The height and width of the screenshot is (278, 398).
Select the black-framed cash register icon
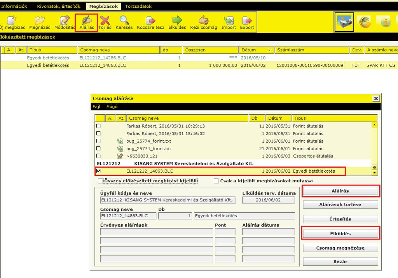(x=344, y=22)
